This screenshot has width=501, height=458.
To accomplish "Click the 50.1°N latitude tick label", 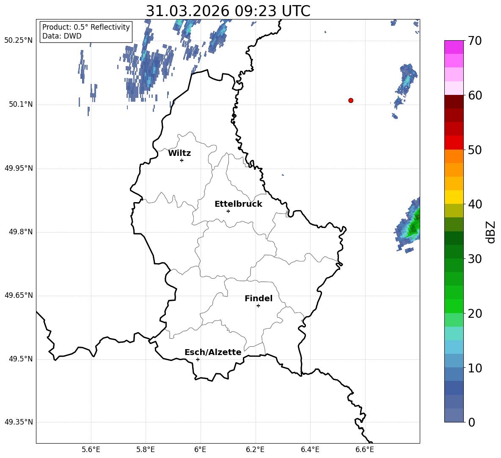I will tap(21, 105).
